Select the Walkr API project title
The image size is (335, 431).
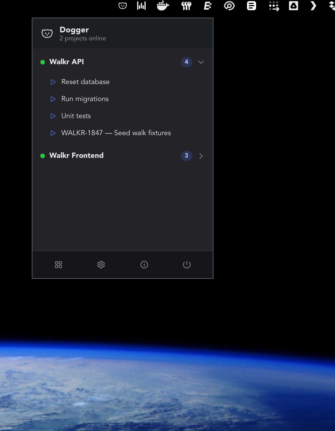click(67, 62)
